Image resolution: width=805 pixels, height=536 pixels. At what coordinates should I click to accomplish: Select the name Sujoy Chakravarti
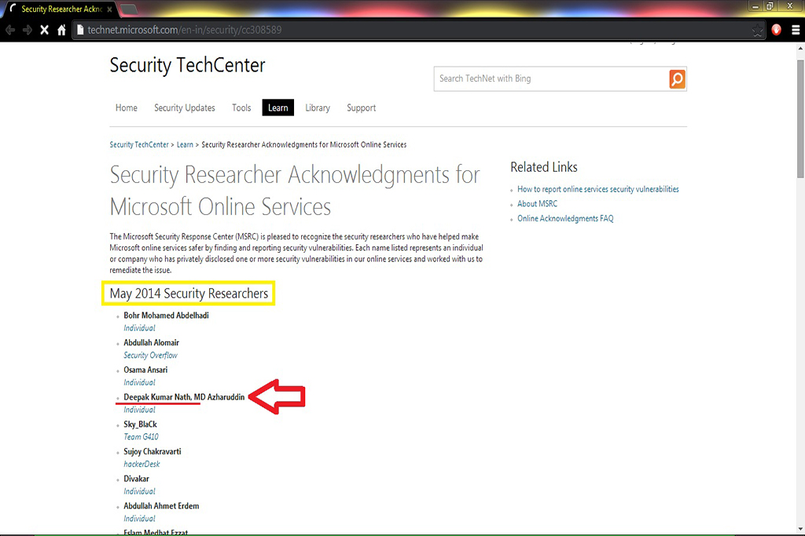(x=152, y=451)
